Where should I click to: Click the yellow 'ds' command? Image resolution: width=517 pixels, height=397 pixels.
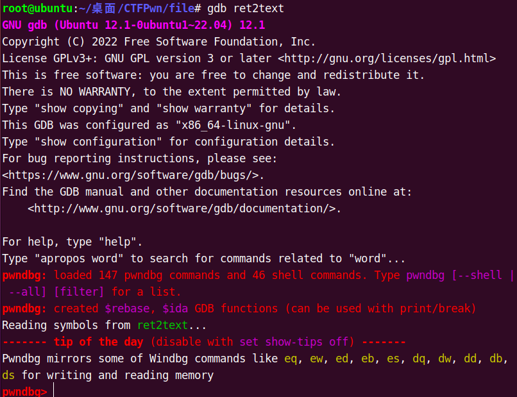[x=8, y=376]
